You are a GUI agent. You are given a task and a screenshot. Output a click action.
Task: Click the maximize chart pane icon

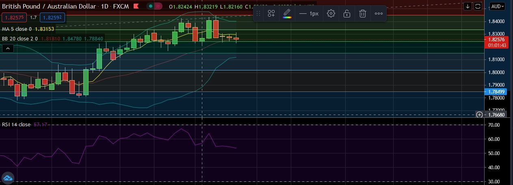coord(478,6)
